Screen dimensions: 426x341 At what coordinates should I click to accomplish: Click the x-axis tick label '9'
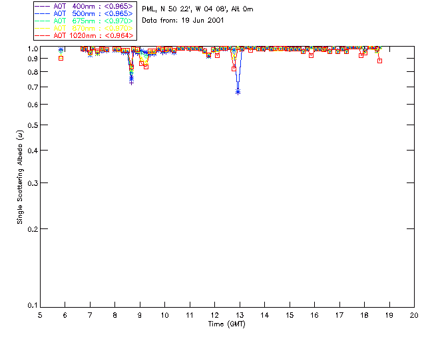pos(140,316)
